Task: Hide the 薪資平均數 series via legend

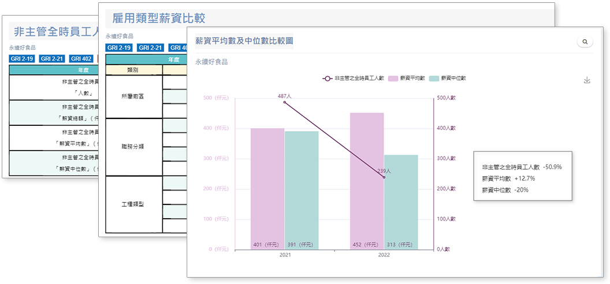Action: [407, 78]
